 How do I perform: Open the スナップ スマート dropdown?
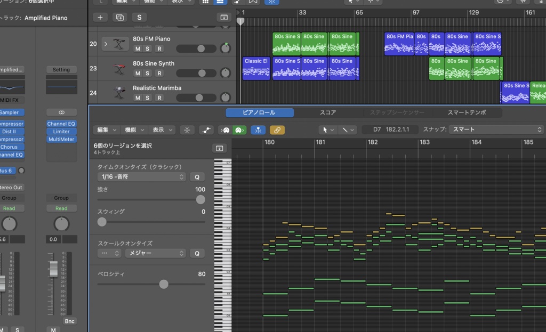[x=496, y=129]
